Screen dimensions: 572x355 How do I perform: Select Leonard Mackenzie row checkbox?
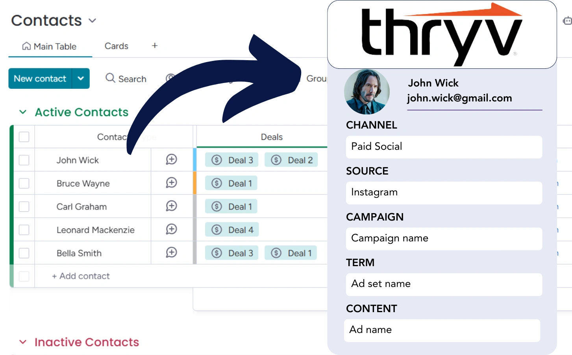click(24, 230)
